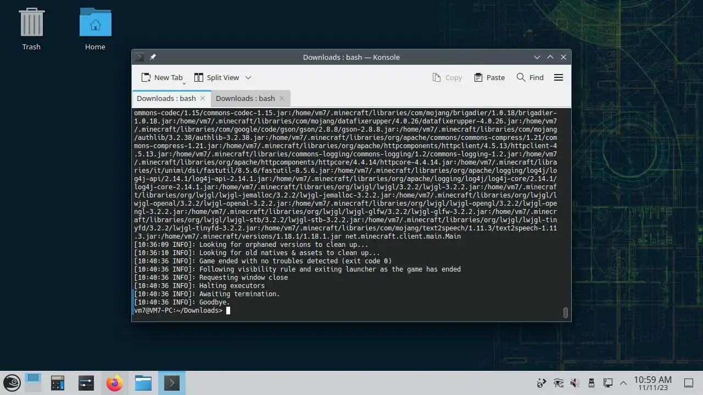This screenshot has height=395, width=703.
Task: Click the terminal prompt vm7@VM7-PC:~/Downloads>
Action: (178, 311)
